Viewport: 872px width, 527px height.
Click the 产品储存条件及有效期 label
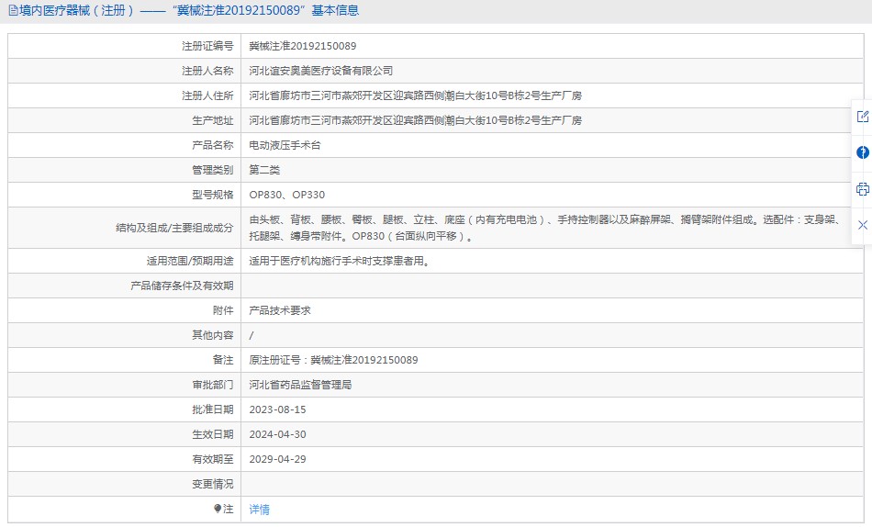tap(182, 286)
